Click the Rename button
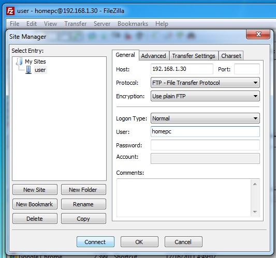This screenshot has height=258, width=276. (x=83, y=204)
